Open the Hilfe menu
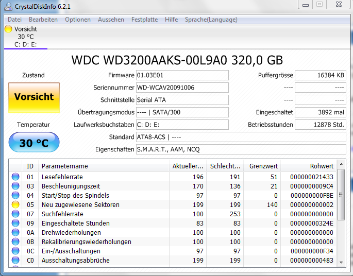This screenshot has height=276, width=353. [x=171, y=20]
